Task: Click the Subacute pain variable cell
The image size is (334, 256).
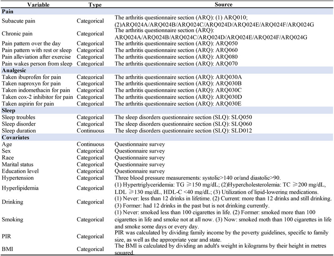Action: point(18,21)
